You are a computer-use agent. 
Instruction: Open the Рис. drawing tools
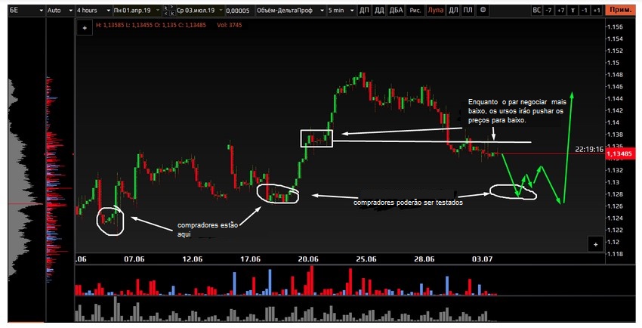pos(415,11)
